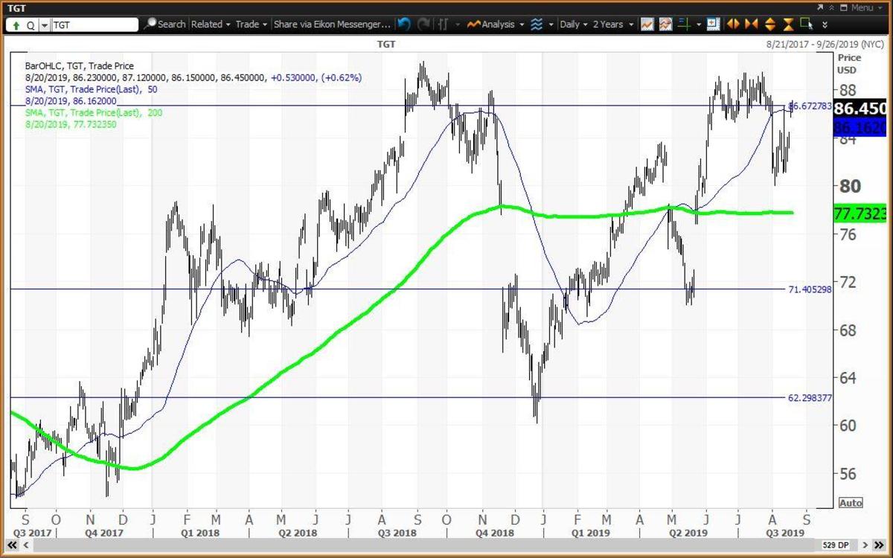
Task: Click the compress horizontally orange arrows icon
Action: tap(751, 24)
